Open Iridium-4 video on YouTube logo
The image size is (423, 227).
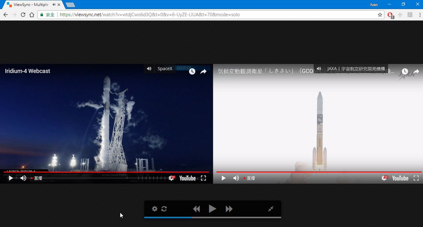(188, 178)
